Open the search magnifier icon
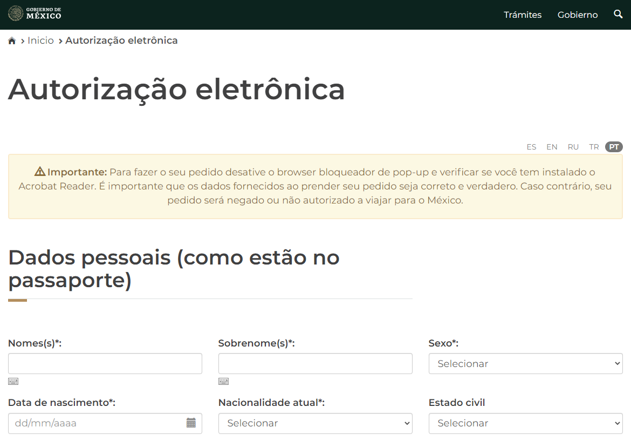Viewport: 631px width, 441px height. (618, 15)
